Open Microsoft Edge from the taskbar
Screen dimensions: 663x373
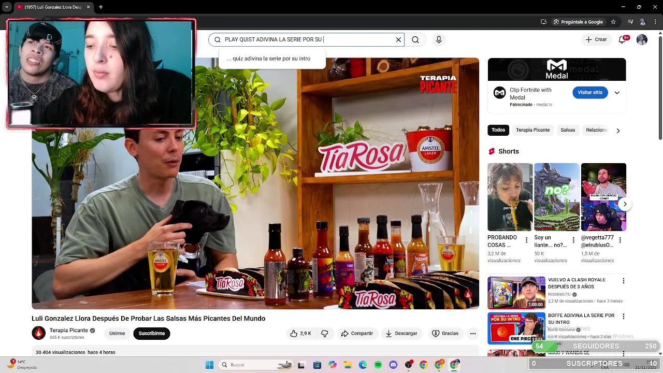tap(363, 365)
